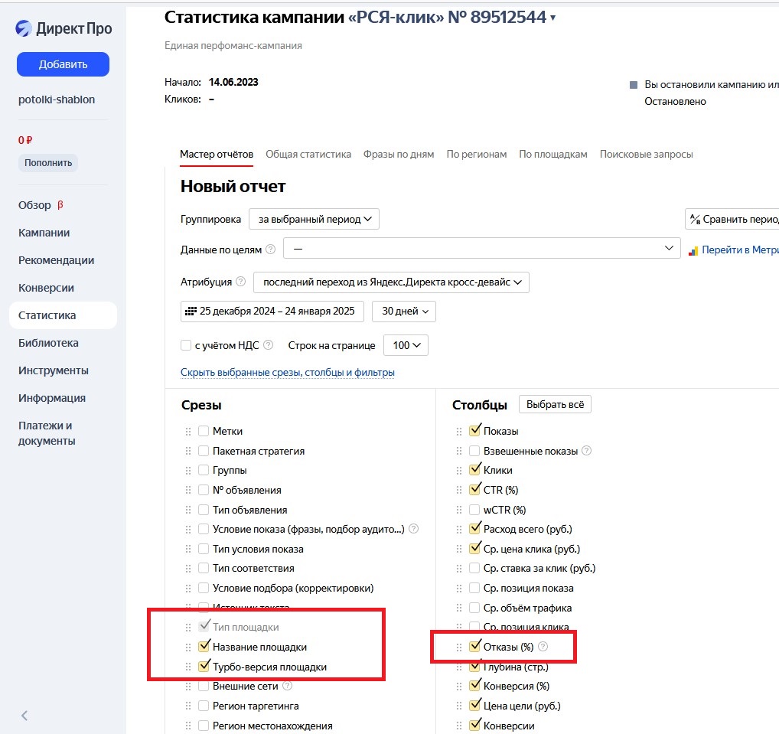The height and width of the screenshot is (734, 779).
Task: Click help icon beside Данные по целям
Action: pos(270,250)
